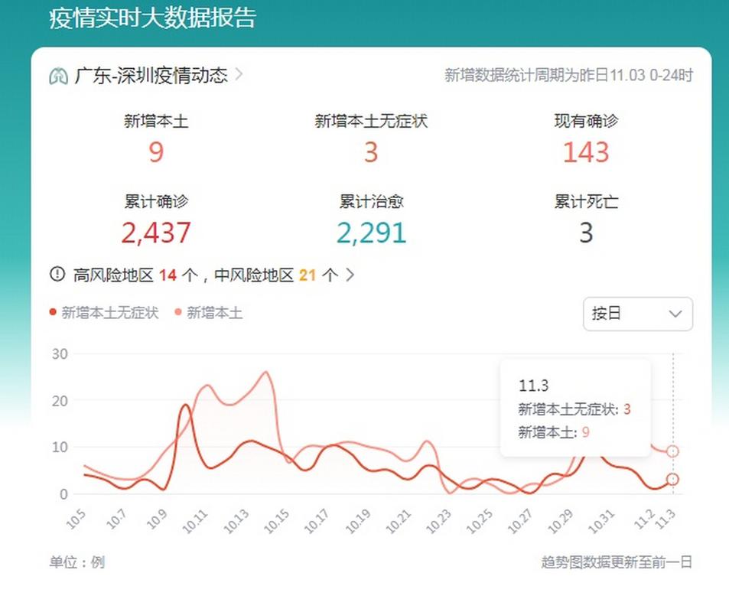Toggle the 新增本土无症状 legend series

pos(104,312)
